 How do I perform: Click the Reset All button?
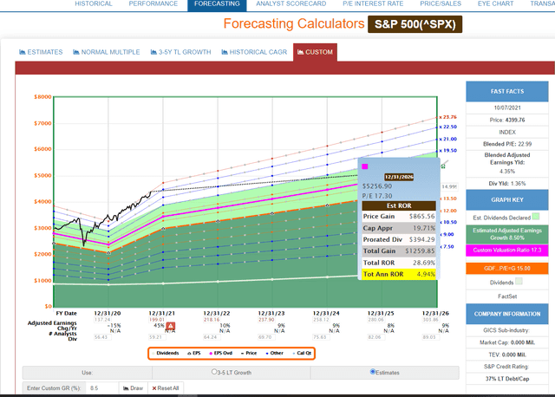[x=166, y=388]
